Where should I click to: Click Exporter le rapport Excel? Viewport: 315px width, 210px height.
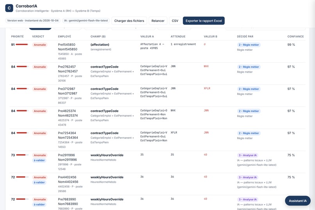[x=204, y=21]
